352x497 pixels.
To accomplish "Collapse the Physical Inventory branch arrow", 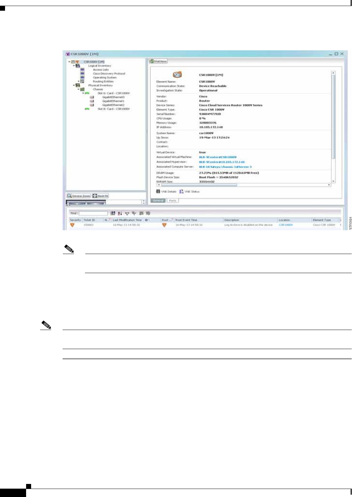I will click(x=74, y=85).
